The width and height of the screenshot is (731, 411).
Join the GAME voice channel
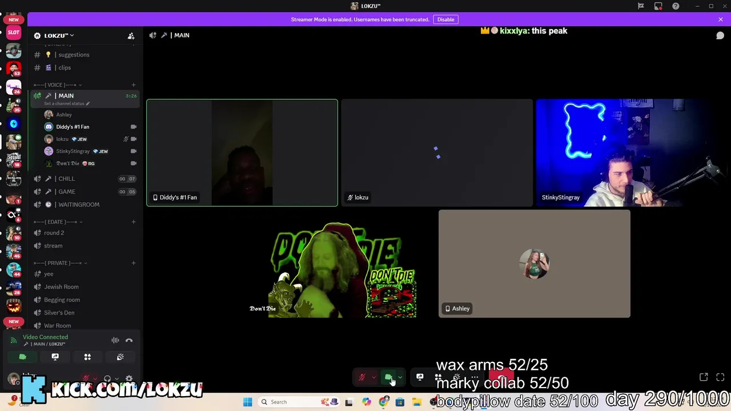coord(85,192)
